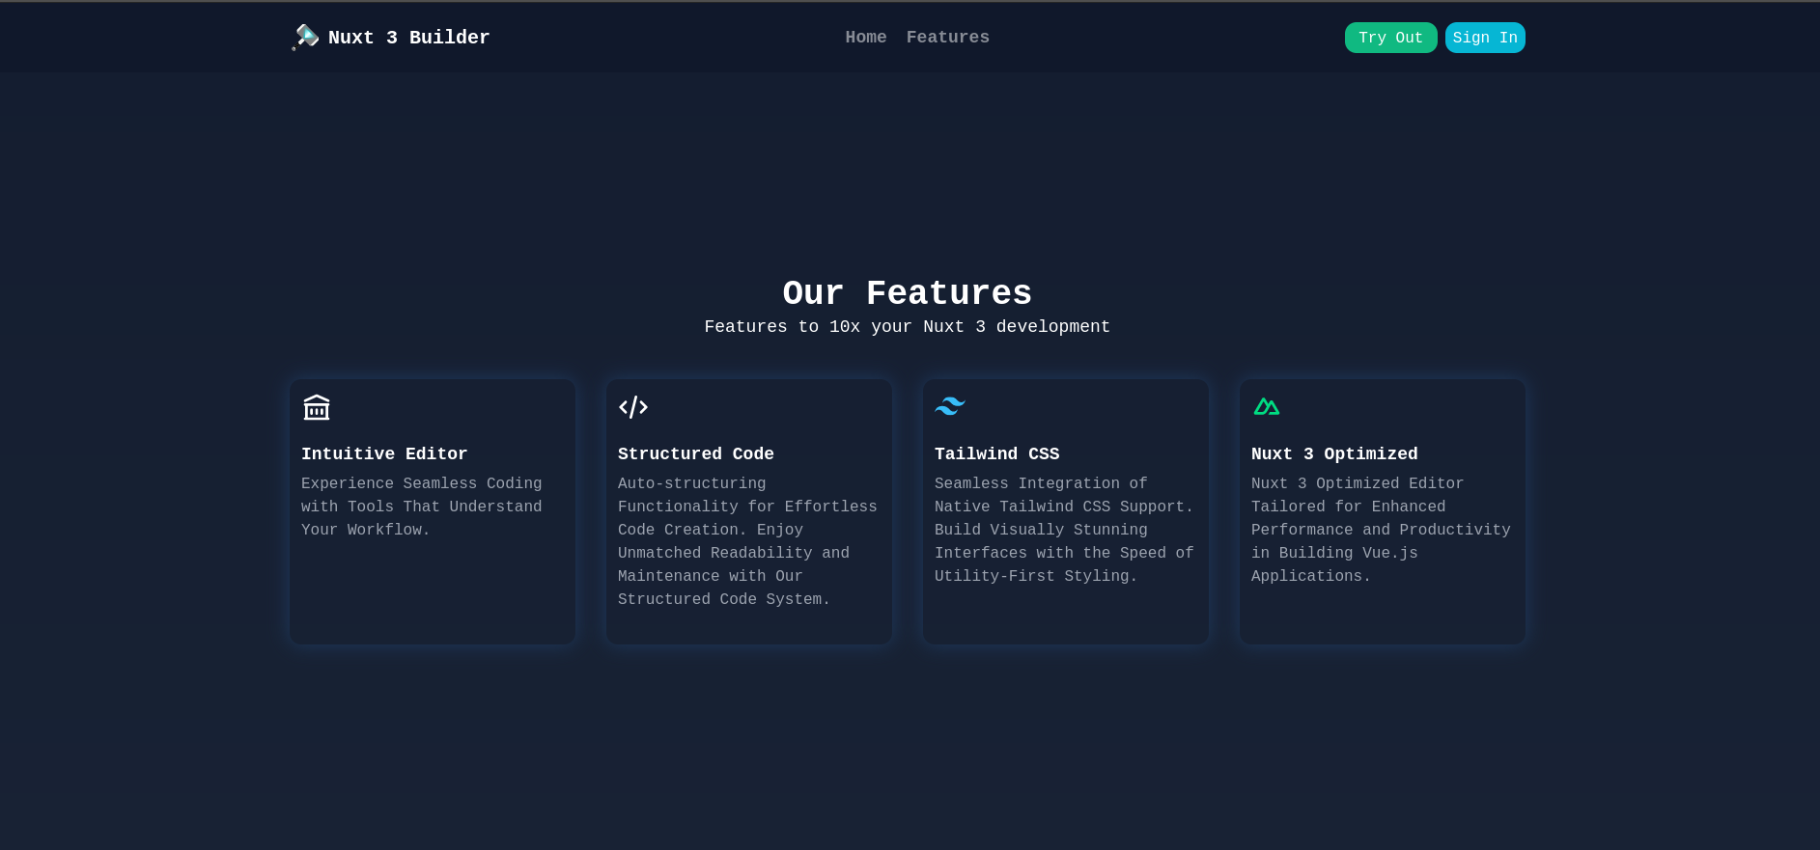This screenshot has height=850, width=1820.
Task: Click the 'Experience Seamless Coding' description text
Action: (x=422, y=507)
